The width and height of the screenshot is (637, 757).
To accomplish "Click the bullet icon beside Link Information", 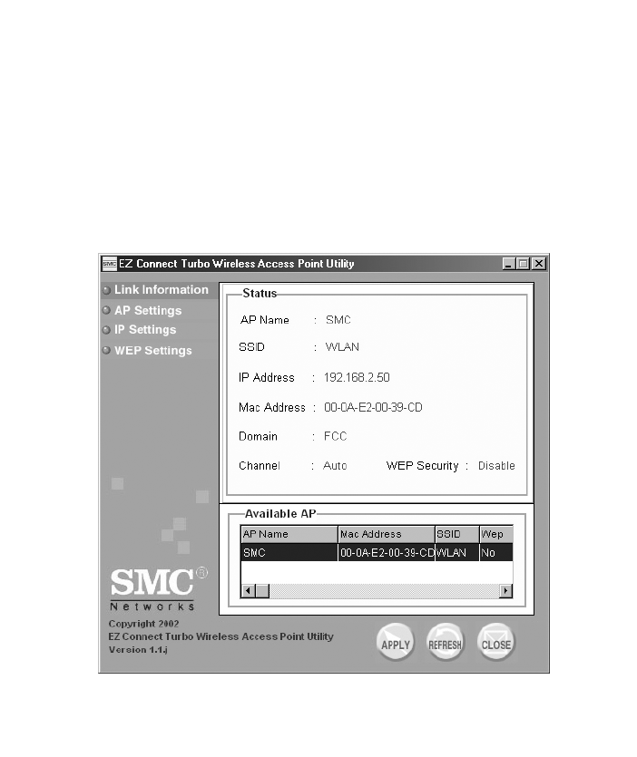I will (x=106, y=290).
